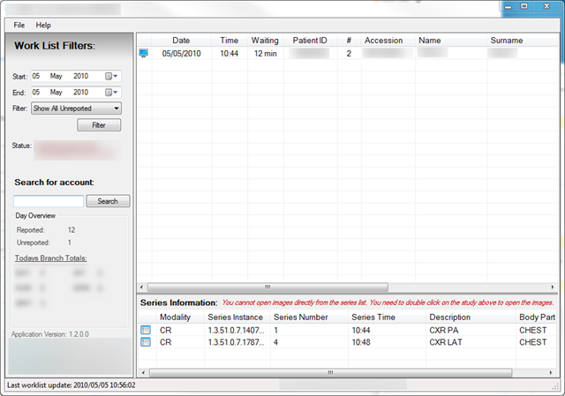Click the series list scrollbar right arrow
The width and height of the screenshot is (565, 396).
click(x=551, y=372)
